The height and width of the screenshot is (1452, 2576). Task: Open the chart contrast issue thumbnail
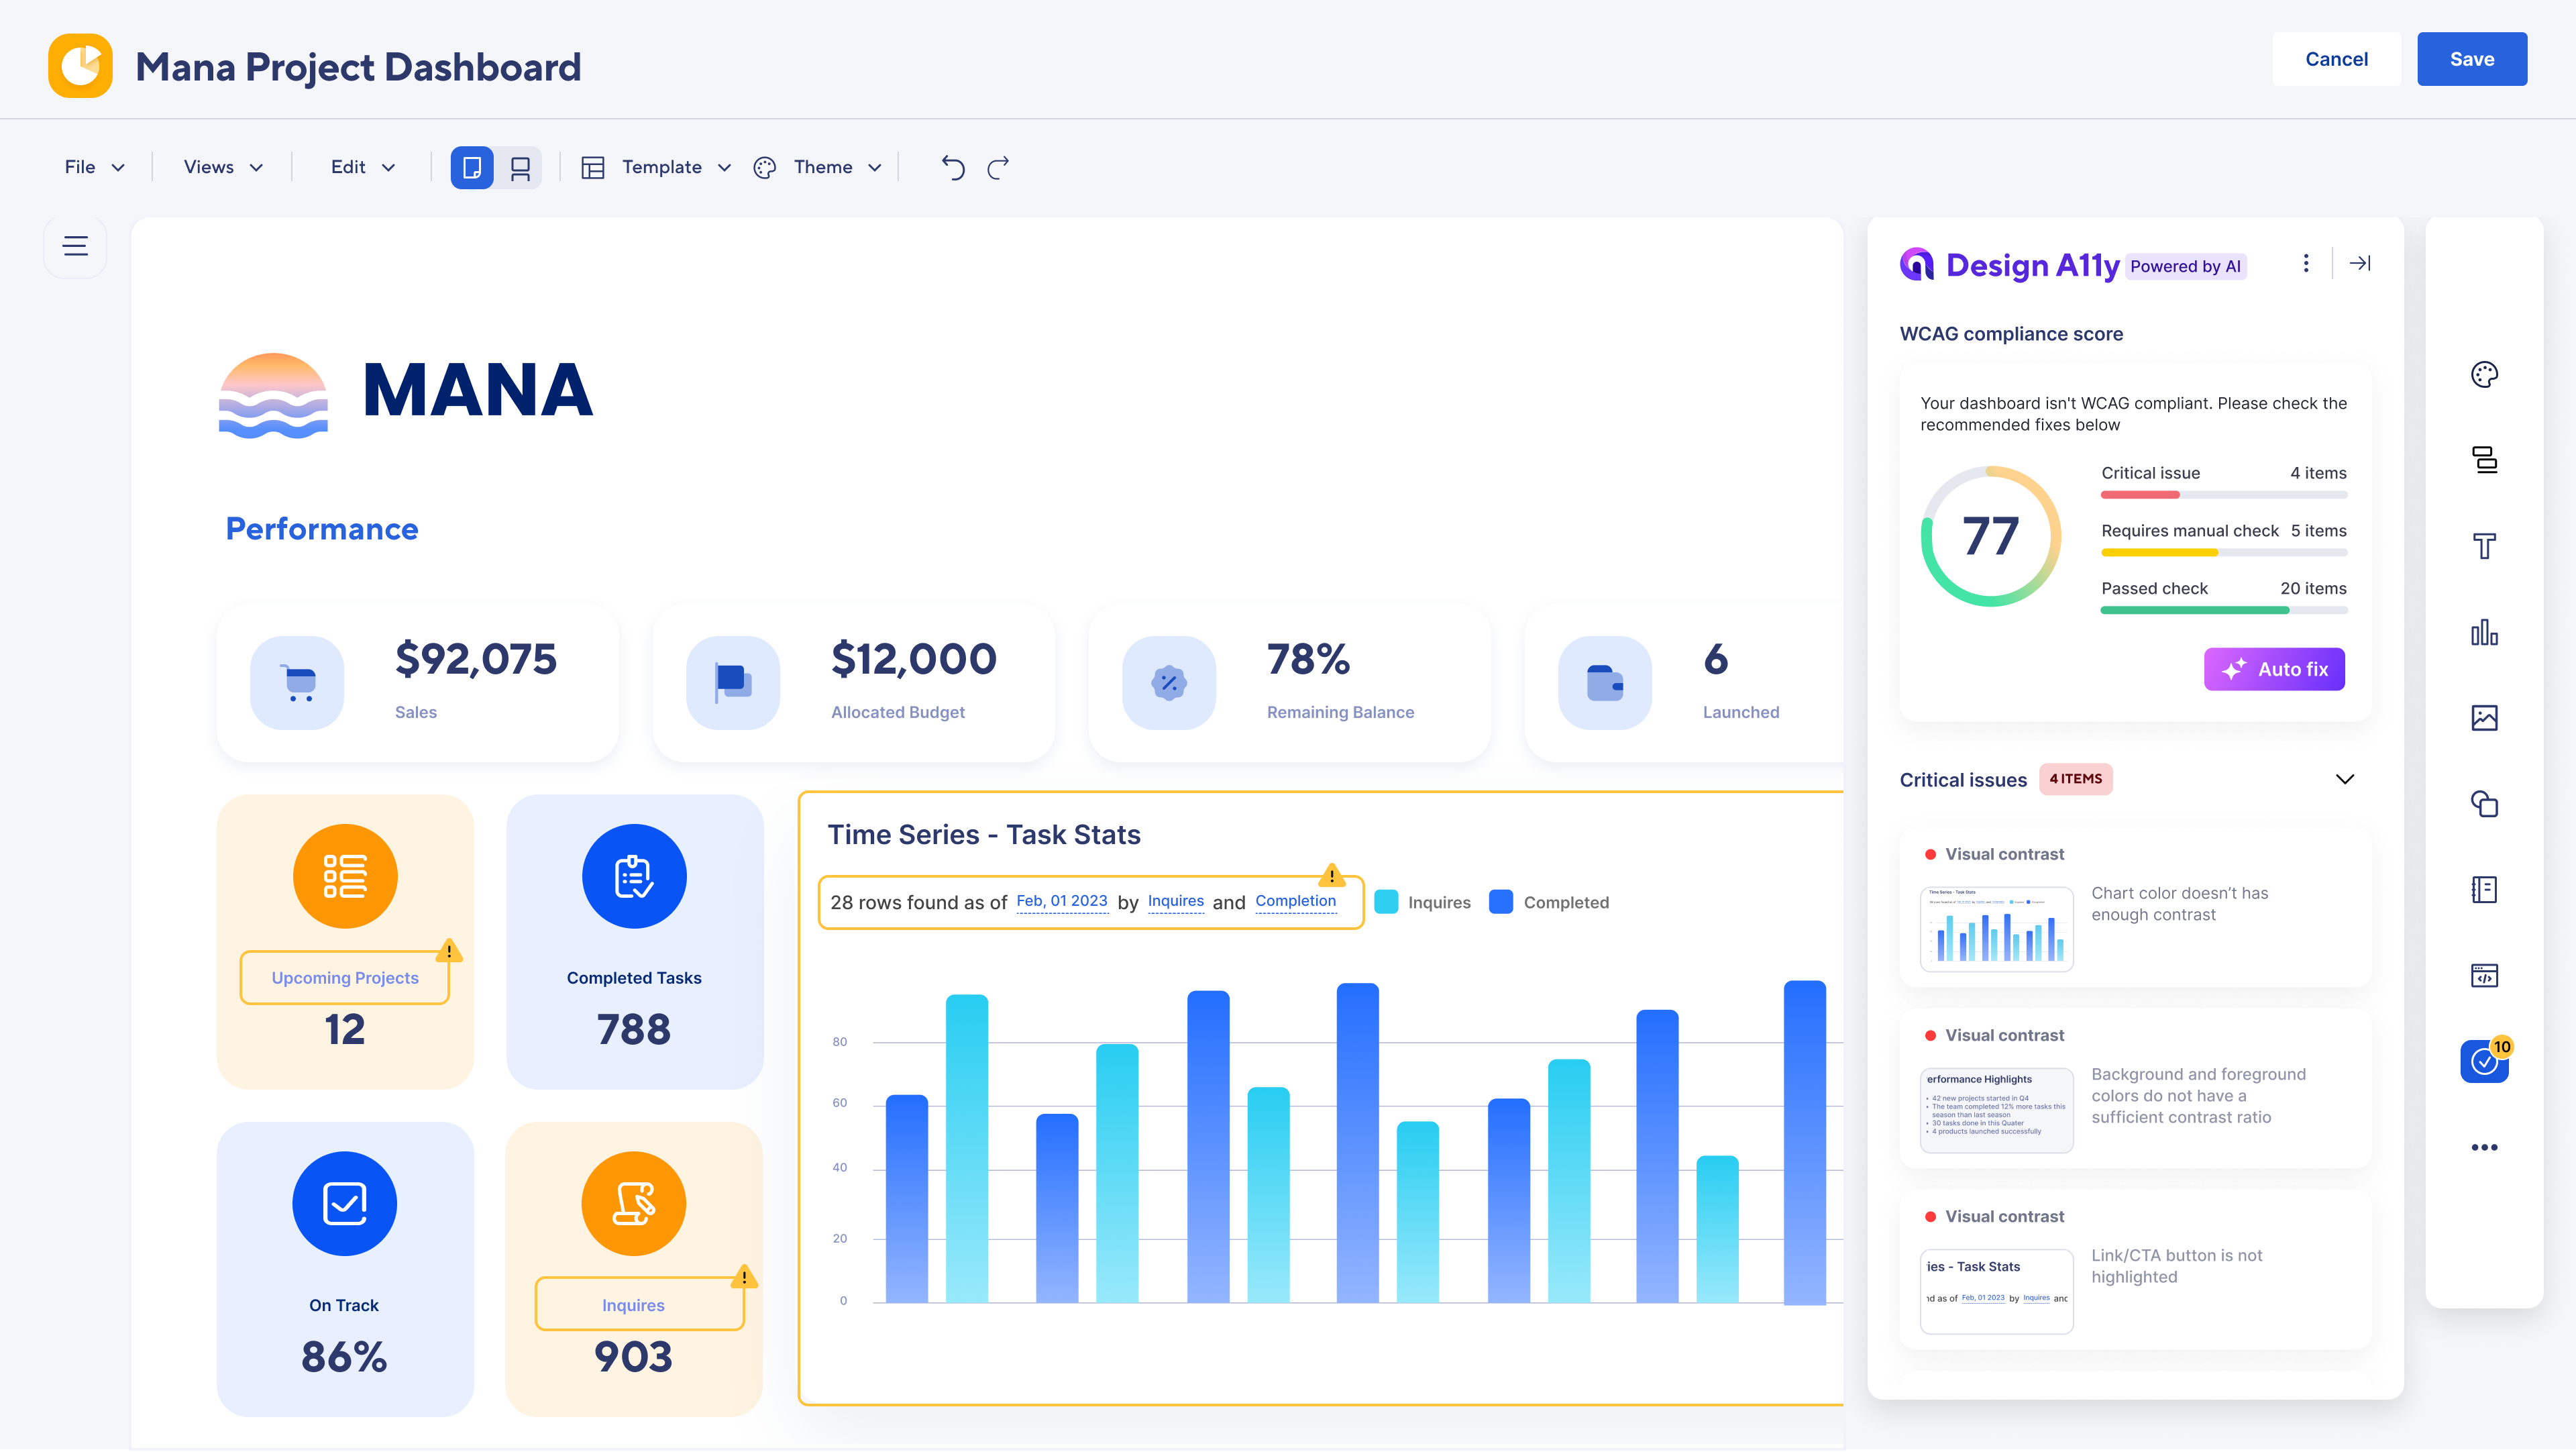click(1996, 929)
